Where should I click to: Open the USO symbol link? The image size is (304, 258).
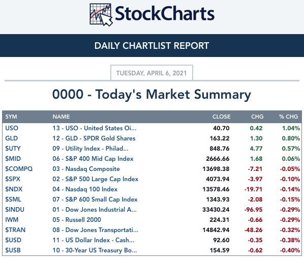[12, 128]
